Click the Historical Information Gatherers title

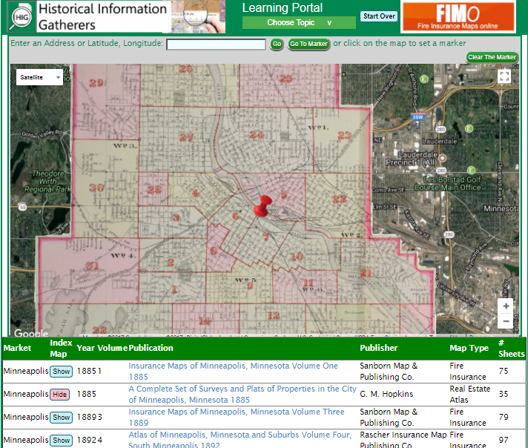click(x=102, y=17)
